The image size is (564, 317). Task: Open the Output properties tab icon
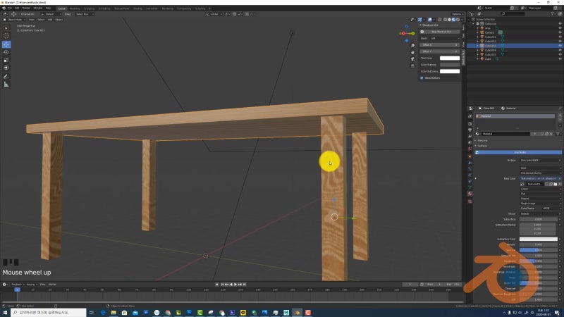click(x=470, y=130)
